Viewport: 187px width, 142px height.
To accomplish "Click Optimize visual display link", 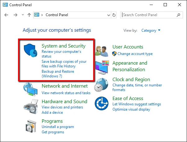I will click(131, 109).
